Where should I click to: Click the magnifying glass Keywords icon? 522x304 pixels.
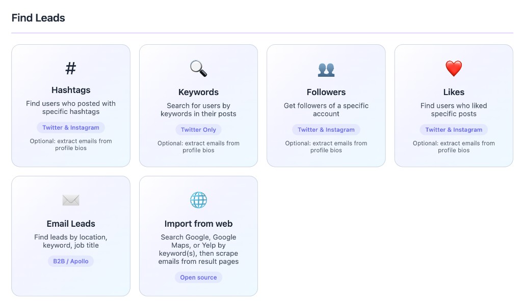[198, 69]
